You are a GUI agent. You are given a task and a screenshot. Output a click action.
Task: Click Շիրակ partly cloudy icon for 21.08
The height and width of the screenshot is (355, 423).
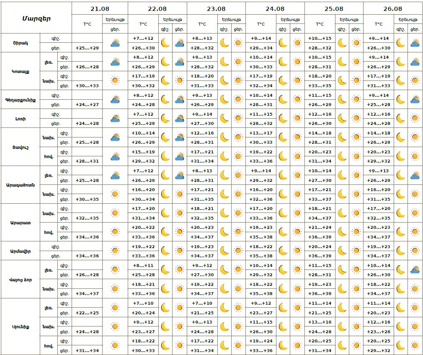click(115, 43)
